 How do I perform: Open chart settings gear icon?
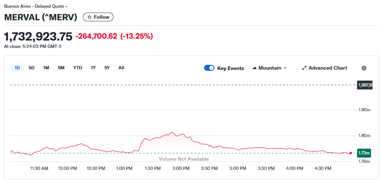tap(364, 68)
